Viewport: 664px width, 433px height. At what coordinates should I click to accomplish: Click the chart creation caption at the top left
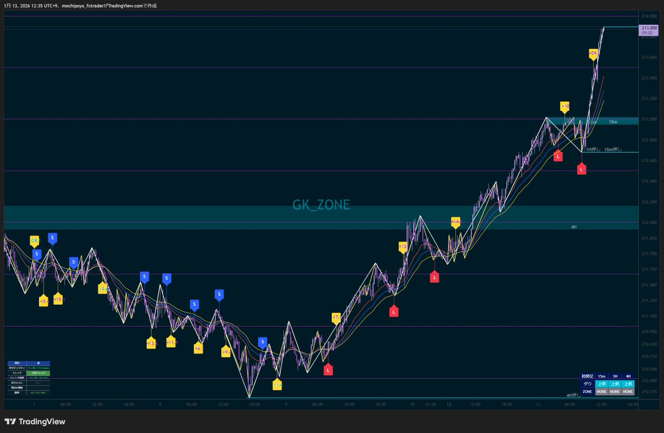coord(80,6)
